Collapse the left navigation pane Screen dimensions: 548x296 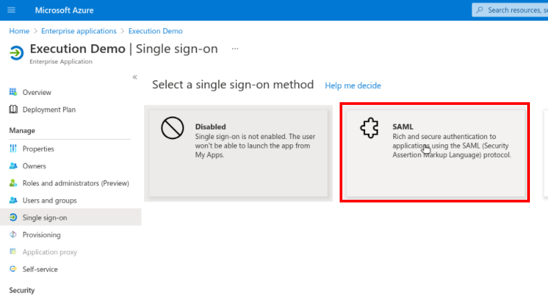click(135, 77)
